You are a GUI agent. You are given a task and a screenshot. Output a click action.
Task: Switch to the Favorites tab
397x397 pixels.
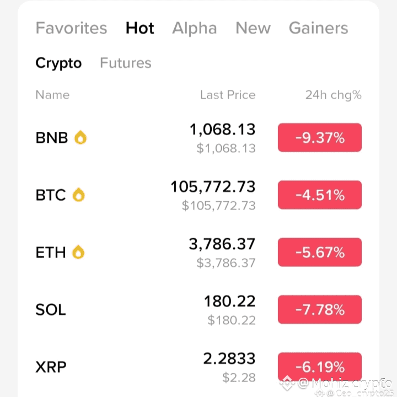point(71,28)
